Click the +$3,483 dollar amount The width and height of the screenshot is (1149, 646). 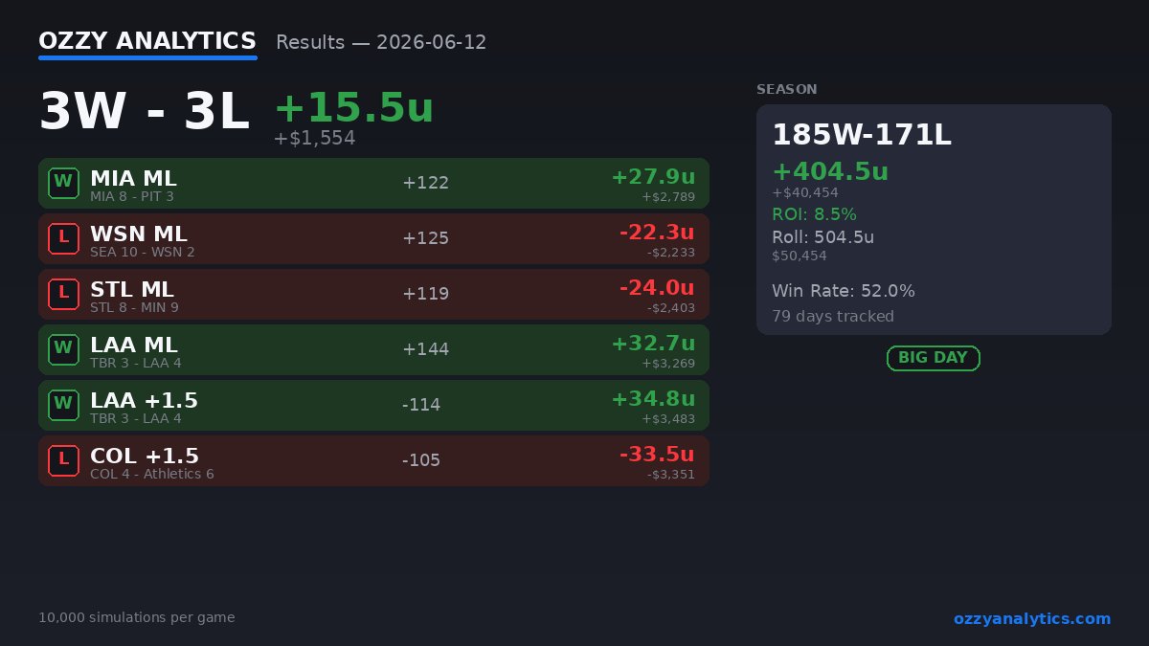668,419
